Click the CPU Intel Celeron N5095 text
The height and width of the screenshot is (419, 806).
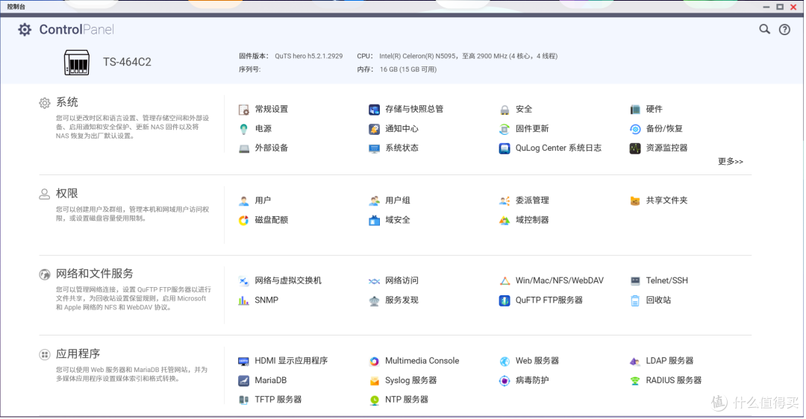click(x=468, y=56)
